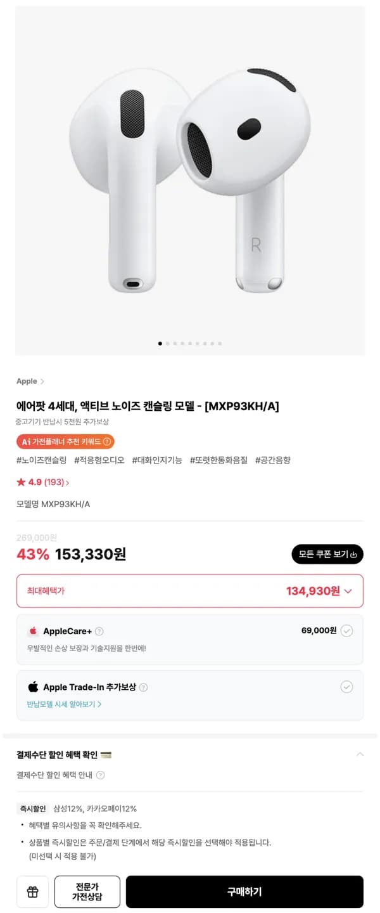The height and width of the screenshot is (913, 380).
Task: Select the #노이즈캔슬링 hashtag
Action: tap(41, 460)
